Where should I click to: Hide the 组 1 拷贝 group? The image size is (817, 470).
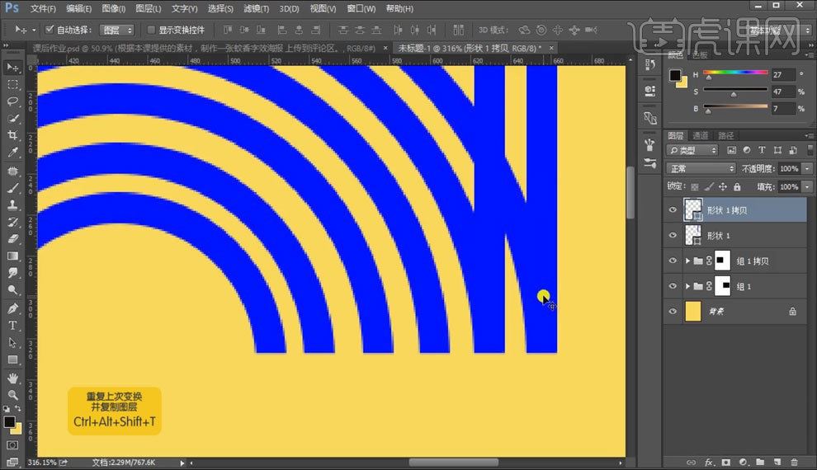click(673, 261)
